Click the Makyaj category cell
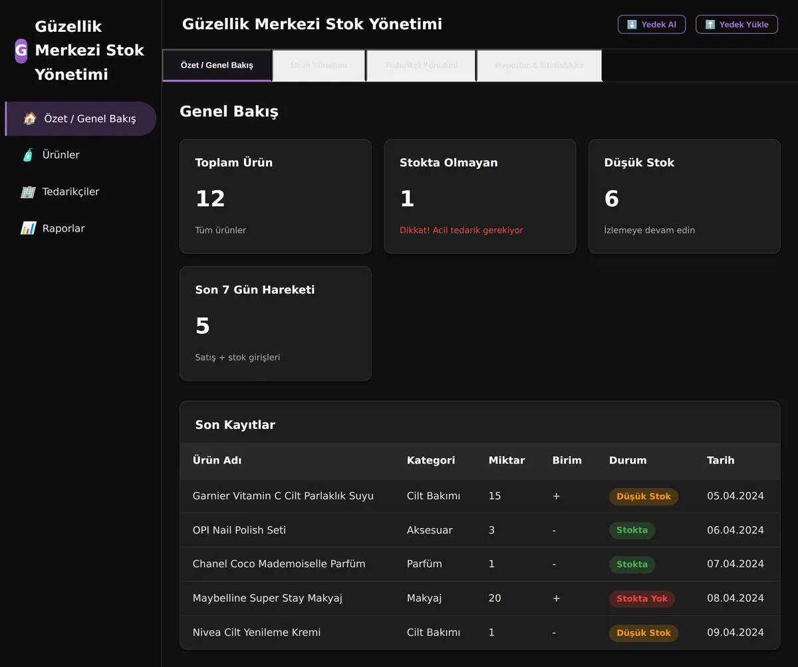This screenshot has height=667, width=798. pos(424,599)
